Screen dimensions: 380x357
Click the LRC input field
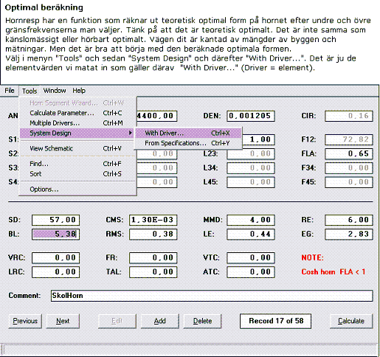(x=55, y=272)
